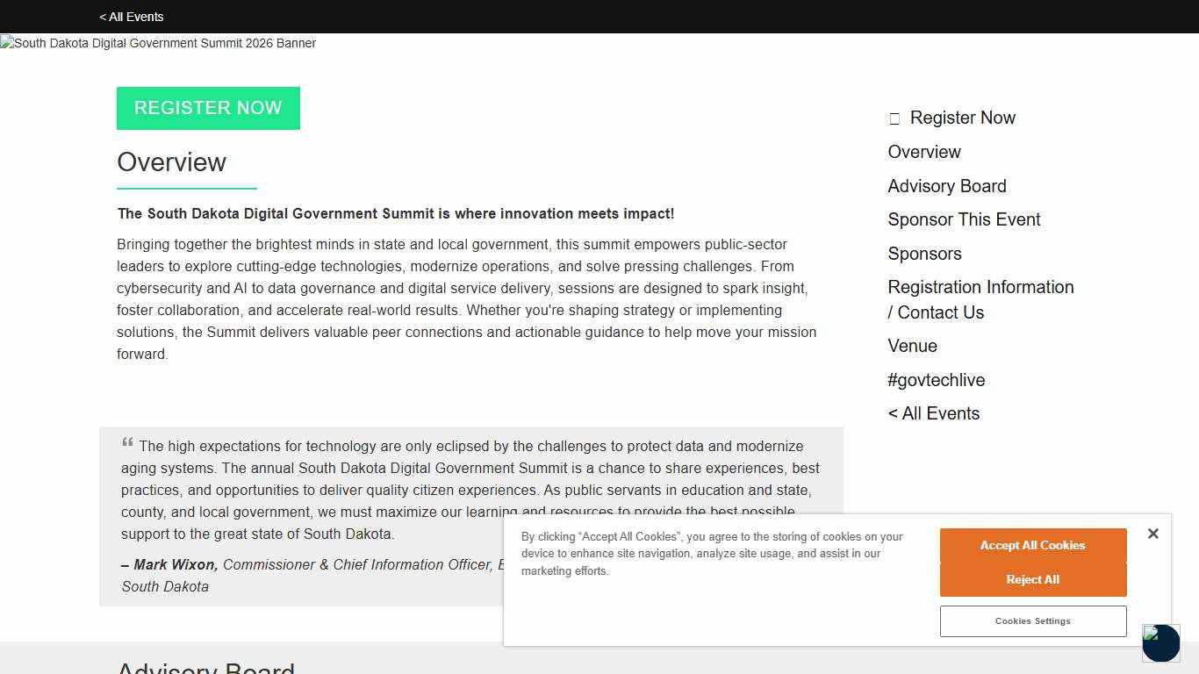Select Advisory Board in the sidebar navigation

[x=946, y=186]
